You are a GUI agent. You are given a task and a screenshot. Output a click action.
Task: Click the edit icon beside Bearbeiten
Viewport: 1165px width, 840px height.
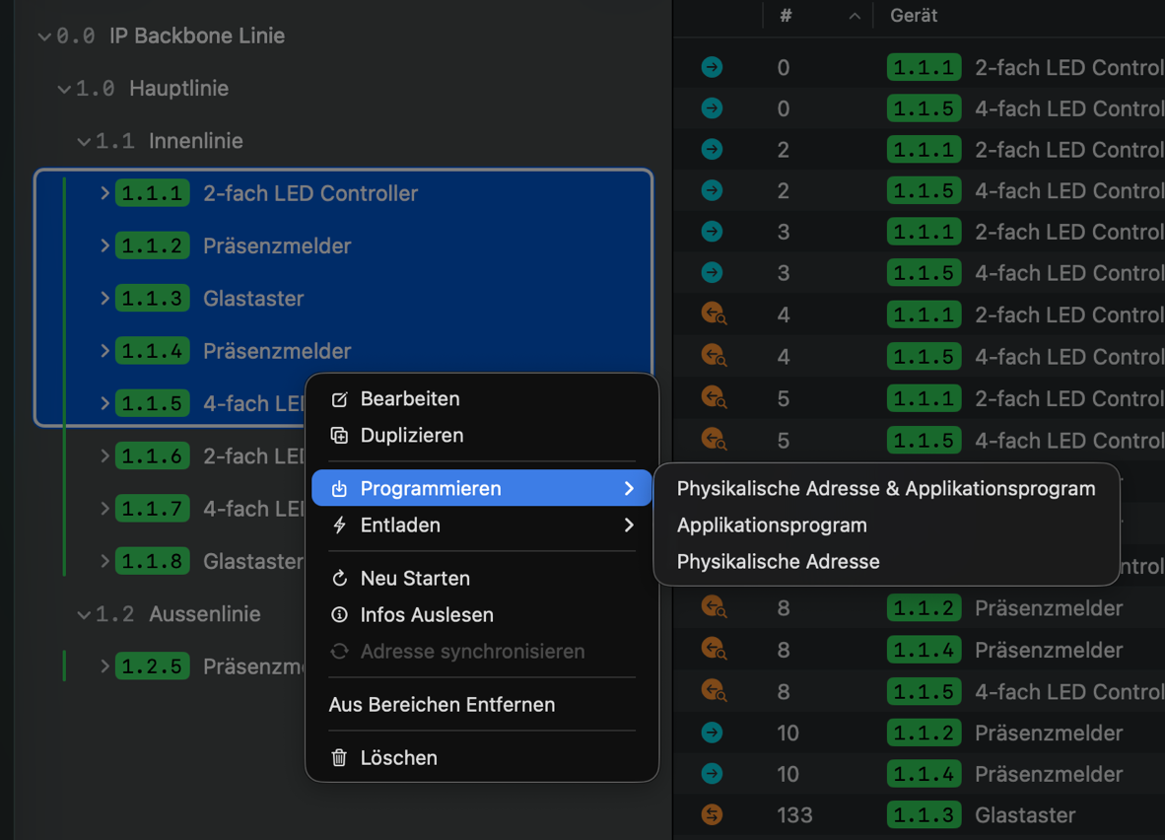(339, 399)
